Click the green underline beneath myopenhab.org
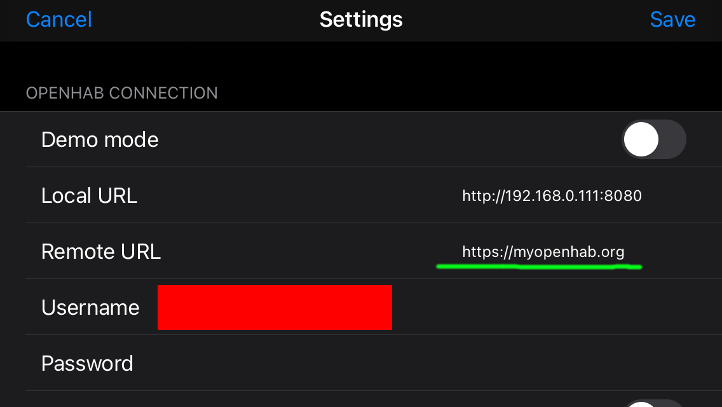The width and height of the screenshot is (722, 407). click(539, 266)
